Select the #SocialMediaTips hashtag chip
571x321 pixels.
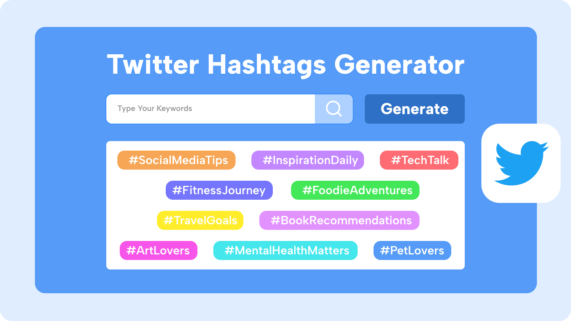176,160
